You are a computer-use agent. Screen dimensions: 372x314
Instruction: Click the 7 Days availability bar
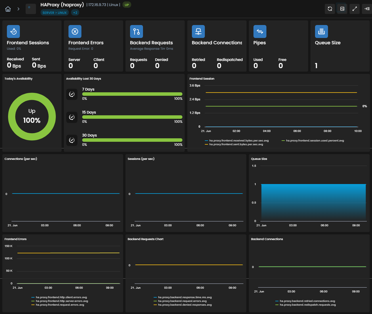click(132, 94)
